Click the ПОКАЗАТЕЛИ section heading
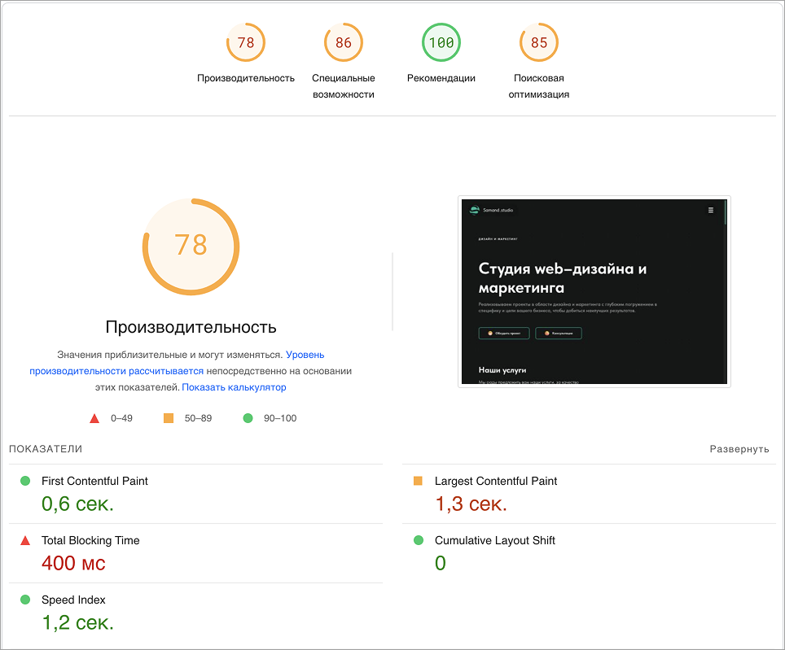Screen dimensions: 785x650 pos(46,449)
